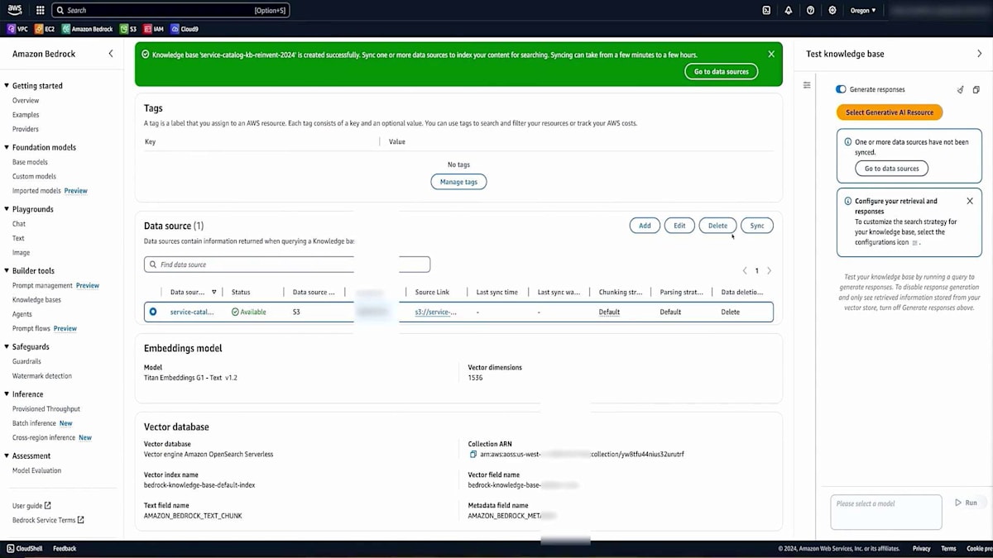993x558 pixels.
Task: Collapse the Safeguards section
Action: (7, 346)
